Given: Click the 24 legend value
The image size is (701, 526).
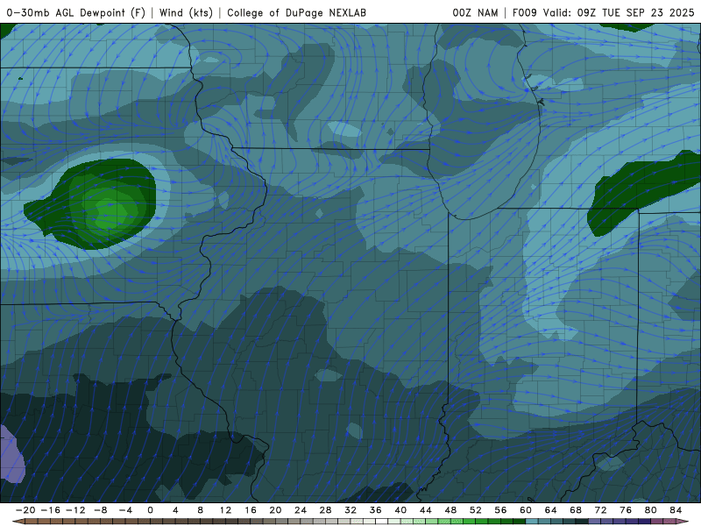Looking at the screenshot, I should pos(301,510).
